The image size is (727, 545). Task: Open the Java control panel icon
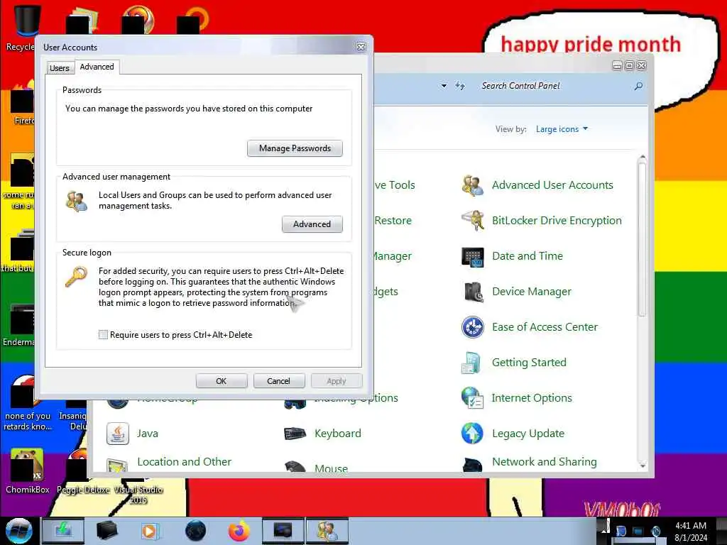pos(117,434)
